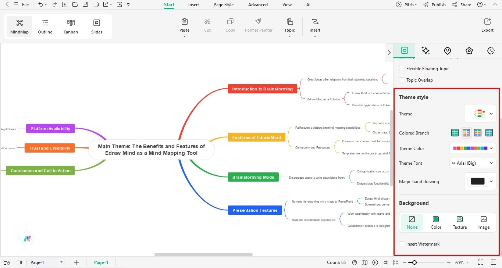502x268 pixels.
Task: Select the first Colored Branch style
Action: pyautogui.click(x=455, y=133)
